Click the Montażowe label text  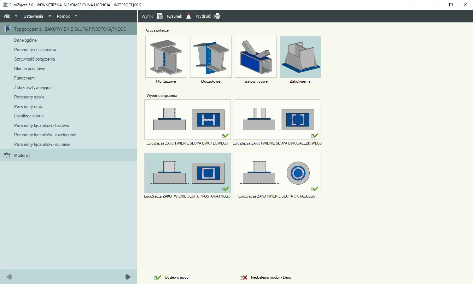pos(166,81)
